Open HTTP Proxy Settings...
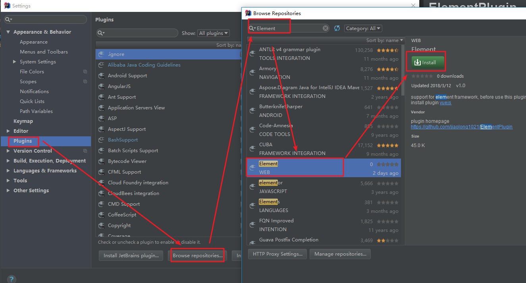 pyautogui.click(x=277, y=254)
